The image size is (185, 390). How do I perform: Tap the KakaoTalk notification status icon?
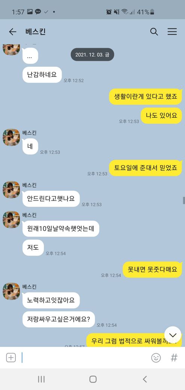click(x=38, y=12)
